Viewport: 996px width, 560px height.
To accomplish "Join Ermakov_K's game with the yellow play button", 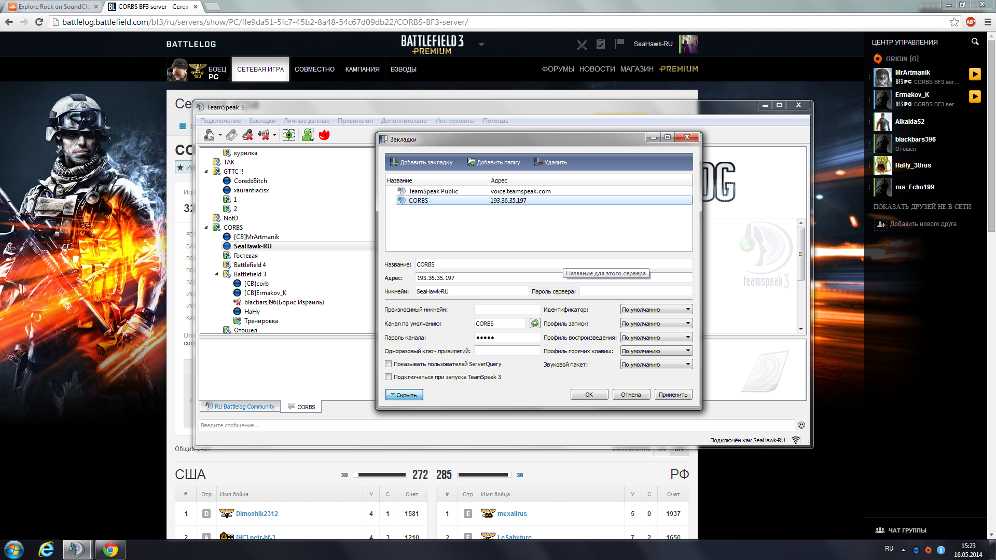I will click(975, 96).
